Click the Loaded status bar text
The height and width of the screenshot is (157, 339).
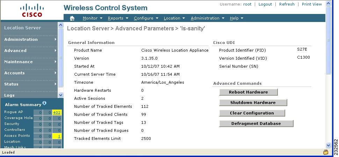[8, 152]
